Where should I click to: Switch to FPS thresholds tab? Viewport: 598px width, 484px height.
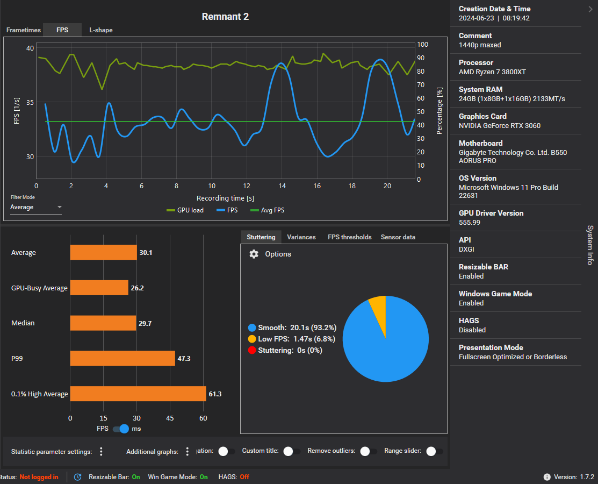pos(349,237)
